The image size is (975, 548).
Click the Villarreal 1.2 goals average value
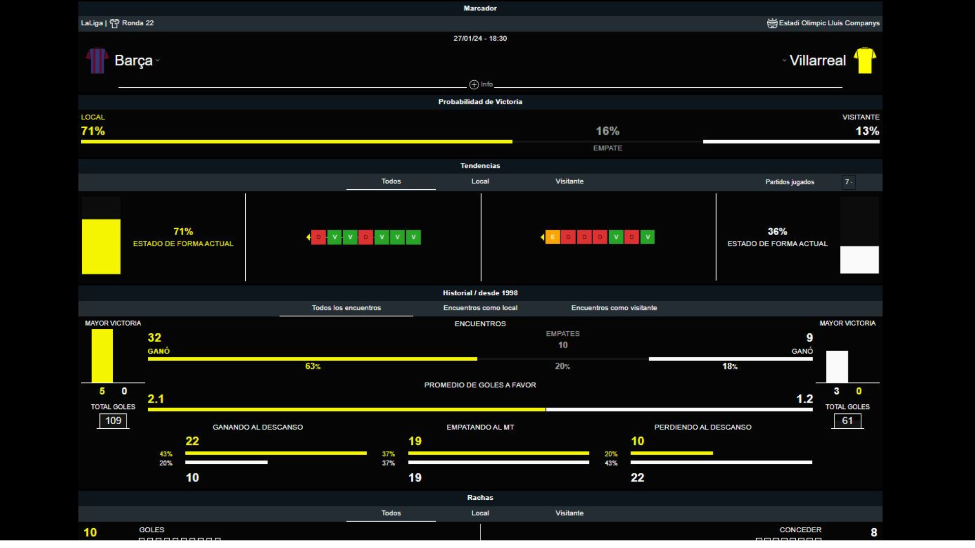[804, 399]
